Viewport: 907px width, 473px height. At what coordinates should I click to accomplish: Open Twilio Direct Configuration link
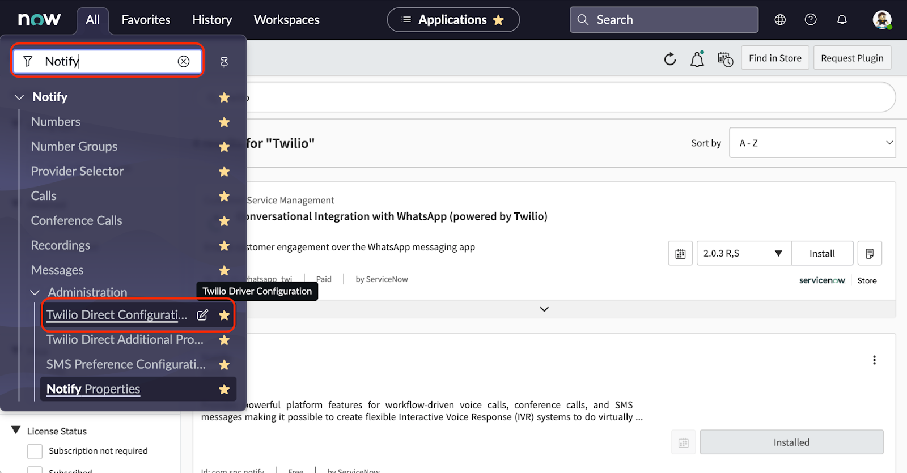[x=117, y=315]
